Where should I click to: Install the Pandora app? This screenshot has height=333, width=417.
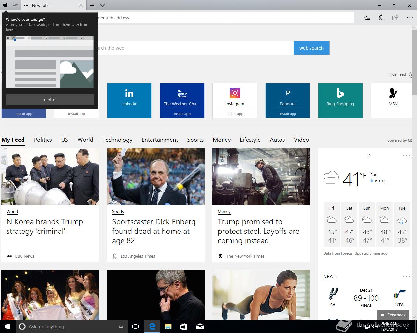pos(288,114)
